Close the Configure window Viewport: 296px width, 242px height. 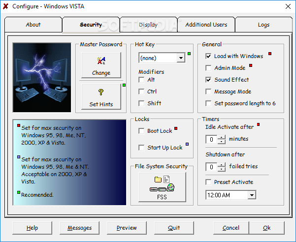click(x=288, y=6)
